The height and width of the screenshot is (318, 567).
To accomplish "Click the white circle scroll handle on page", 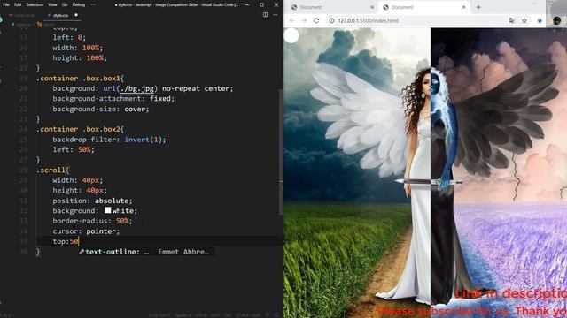I will tap(291, 35).
